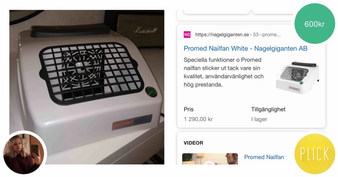Click the video thumbnail under VIDEOR
Image resolution: width=338 pixels, height=177 pixels.
(210, 159)
